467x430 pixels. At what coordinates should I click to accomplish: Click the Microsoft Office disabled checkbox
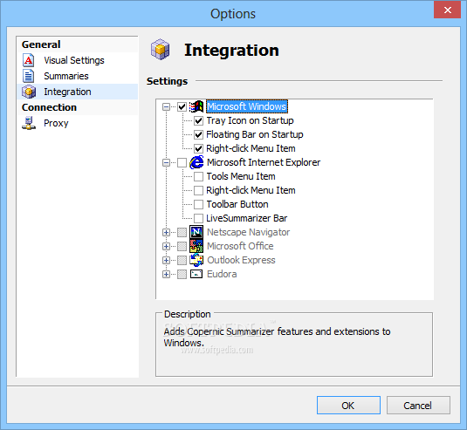click(x=182, y=246)
